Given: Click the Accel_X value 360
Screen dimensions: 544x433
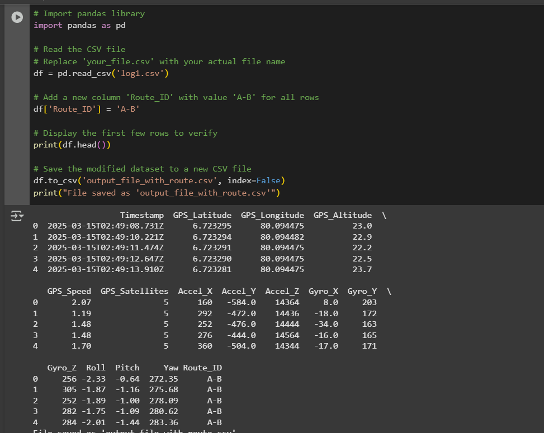Looking at the screenshot, I should [205, 346].
